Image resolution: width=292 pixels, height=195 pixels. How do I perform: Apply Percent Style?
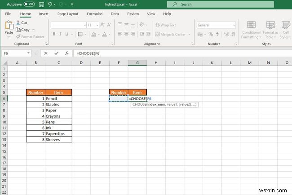pyautogui.click(x=211, y=34)
